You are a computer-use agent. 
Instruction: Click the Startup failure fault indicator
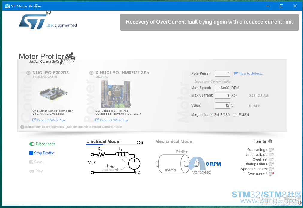coord(270,164)
